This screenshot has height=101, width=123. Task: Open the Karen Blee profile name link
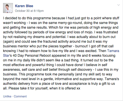click(24, 6)
